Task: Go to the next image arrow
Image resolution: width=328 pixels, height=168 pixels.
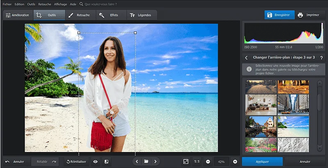Action: coord(155,161)
